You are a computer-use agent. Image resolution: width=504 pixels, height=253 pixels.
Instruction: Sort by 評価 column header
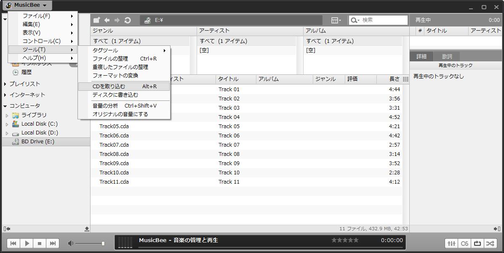tap(361, 79)
